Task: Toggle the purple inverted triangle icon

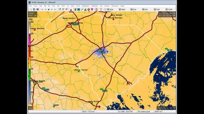Action: 92,9
